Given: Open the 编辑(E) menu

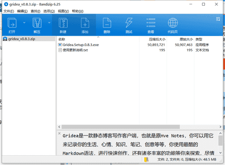Looking at the screenshot, I should click(x=22, y=11).
